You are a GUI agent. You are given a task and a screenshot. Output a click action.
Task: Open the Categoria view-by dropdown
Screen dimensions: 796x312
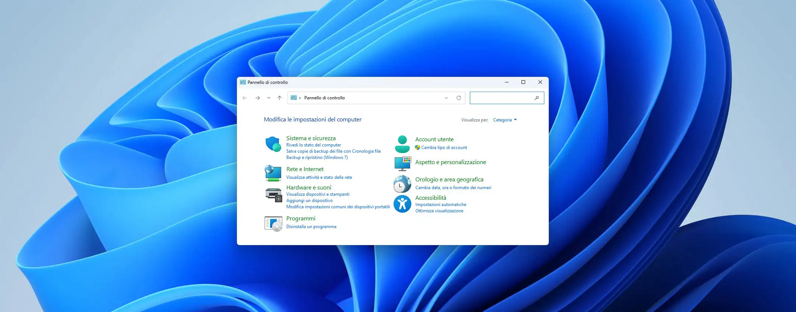click(505, 120)
